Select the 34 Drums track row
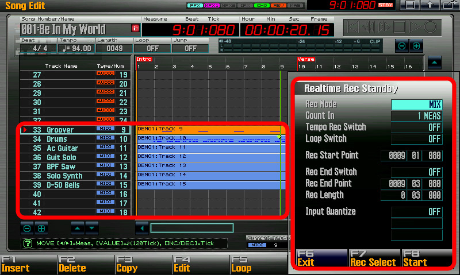Screen dimensions: 460x275 [x=75, y=139]
